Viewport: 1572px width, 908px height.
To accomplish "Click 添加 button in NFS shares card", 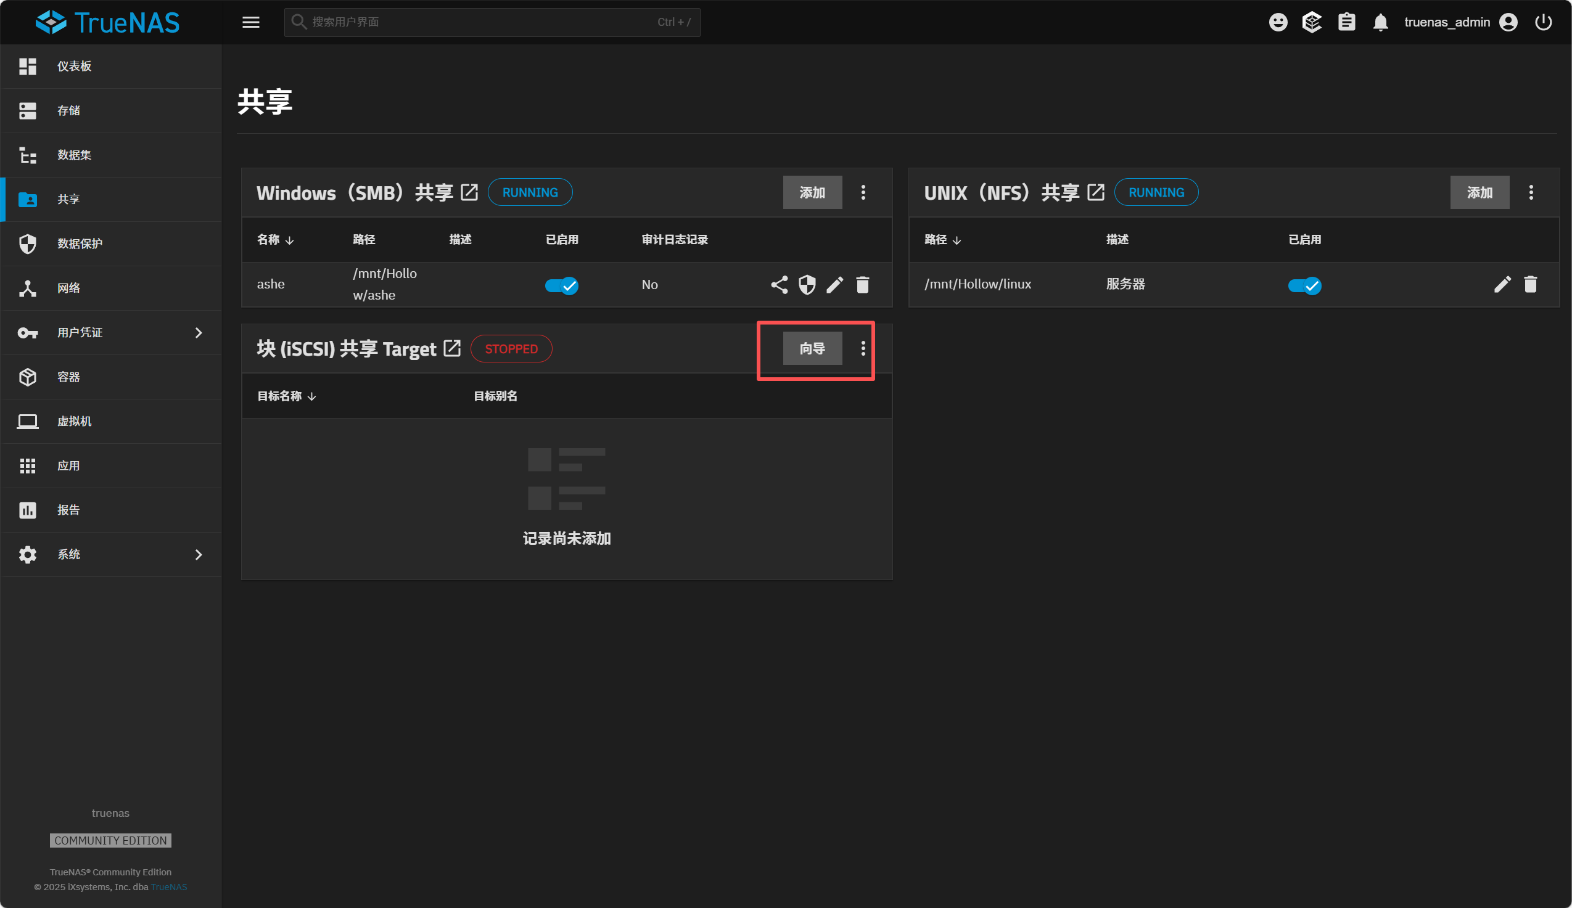I will 1479,193.
